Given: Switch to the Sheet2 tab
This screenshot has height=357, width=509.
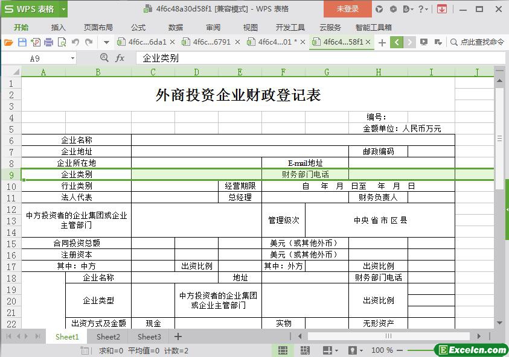Looking at the screenshot, I should [108, 337].
